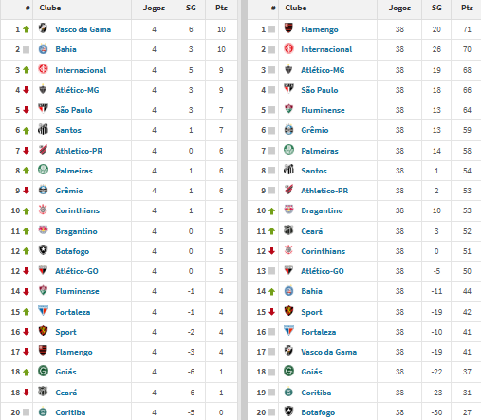Open Coritiba team link in right table
The width and height of the screenshot is (481, 420).
316,393
